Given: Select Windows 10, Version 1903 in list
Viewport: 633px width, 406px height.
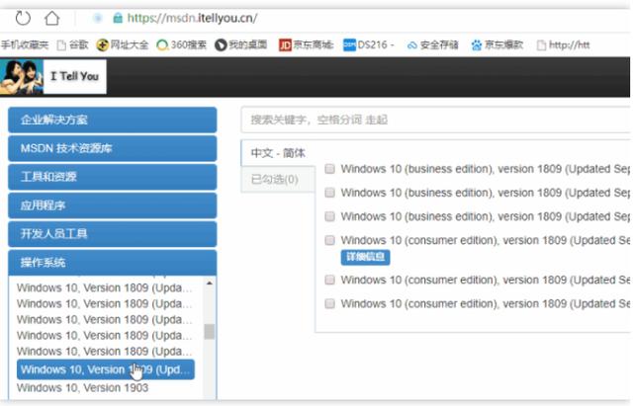Looking at the screenshot, I should (82, 388).
